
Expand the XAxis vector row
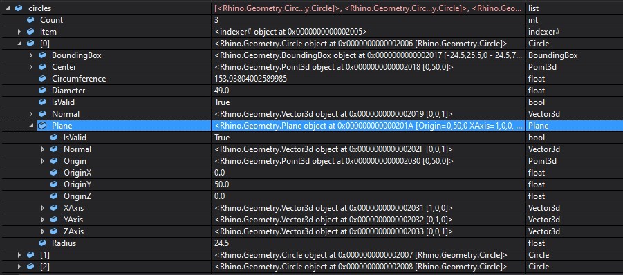tap(43, 208)
